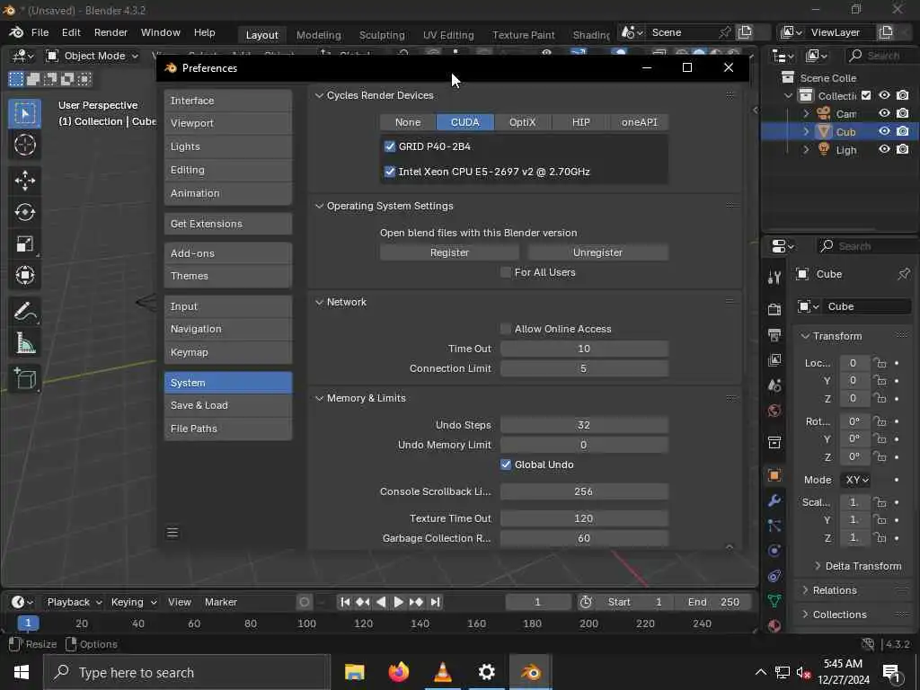
Task: Open the Material properties tab
Action: point(774,625)
